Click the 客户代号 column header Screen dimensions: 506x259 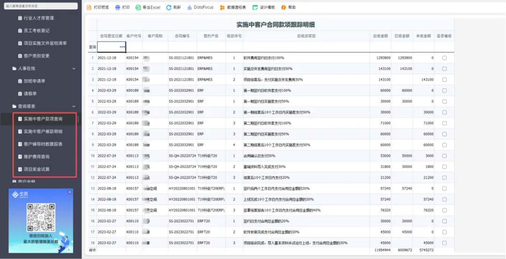[134, 36]
